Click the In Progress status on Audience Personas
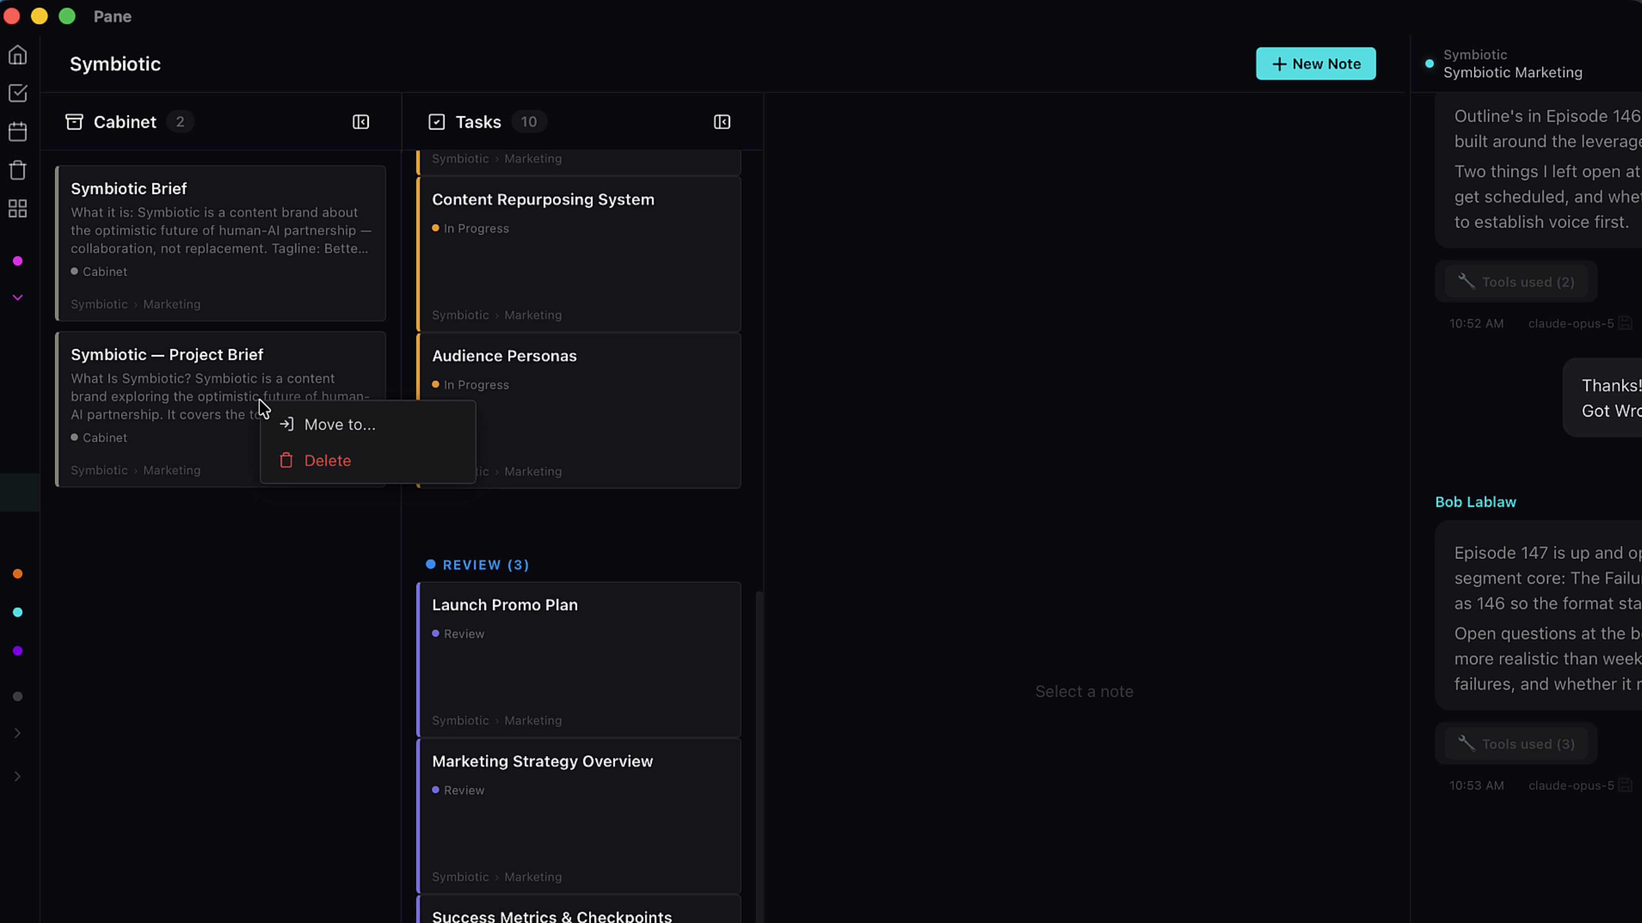Screen dimensions: 1642x923 tap(470, 385)
